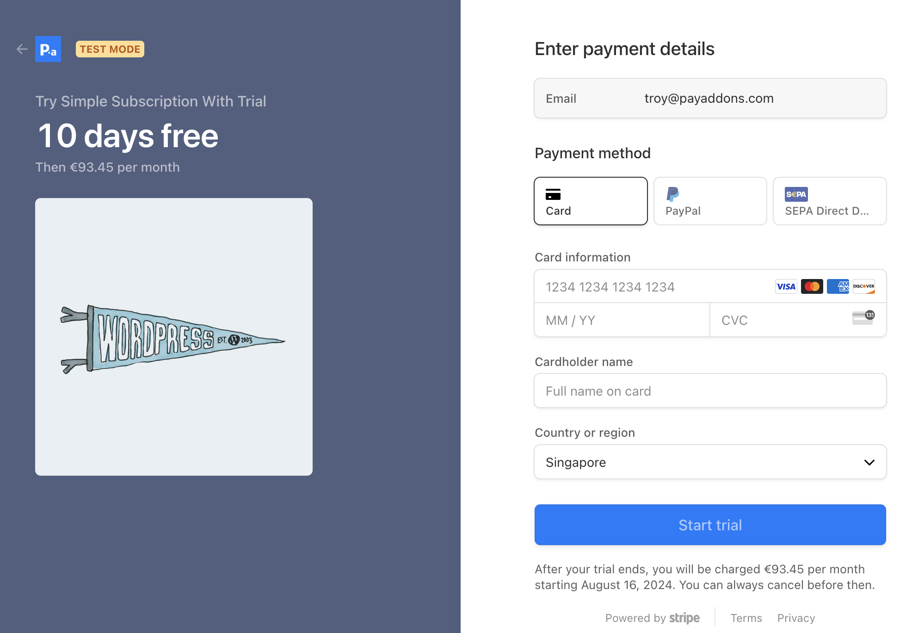
Task: Select the Card payment method
Action: (x=591, y=201)
